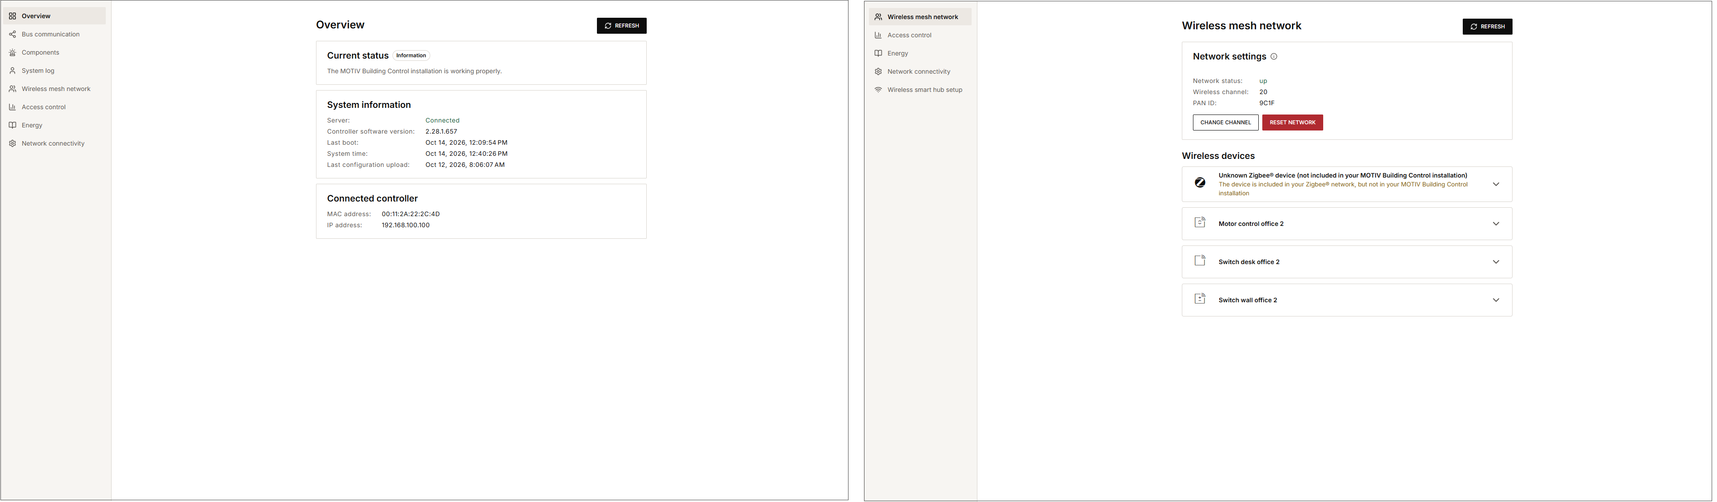Click the Overview grid icon in left sidebar
The width and height of the screenshot is (1717, 502).
point(12,16)
